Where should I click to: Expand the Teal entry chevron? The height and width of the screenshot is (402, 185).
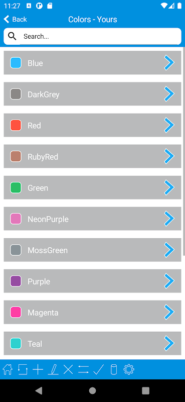(169, 343)
